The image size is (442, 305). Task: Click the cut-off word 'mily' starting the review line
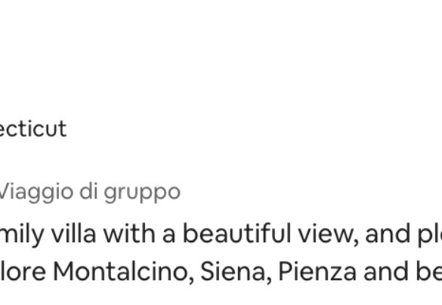pos(22,235)
